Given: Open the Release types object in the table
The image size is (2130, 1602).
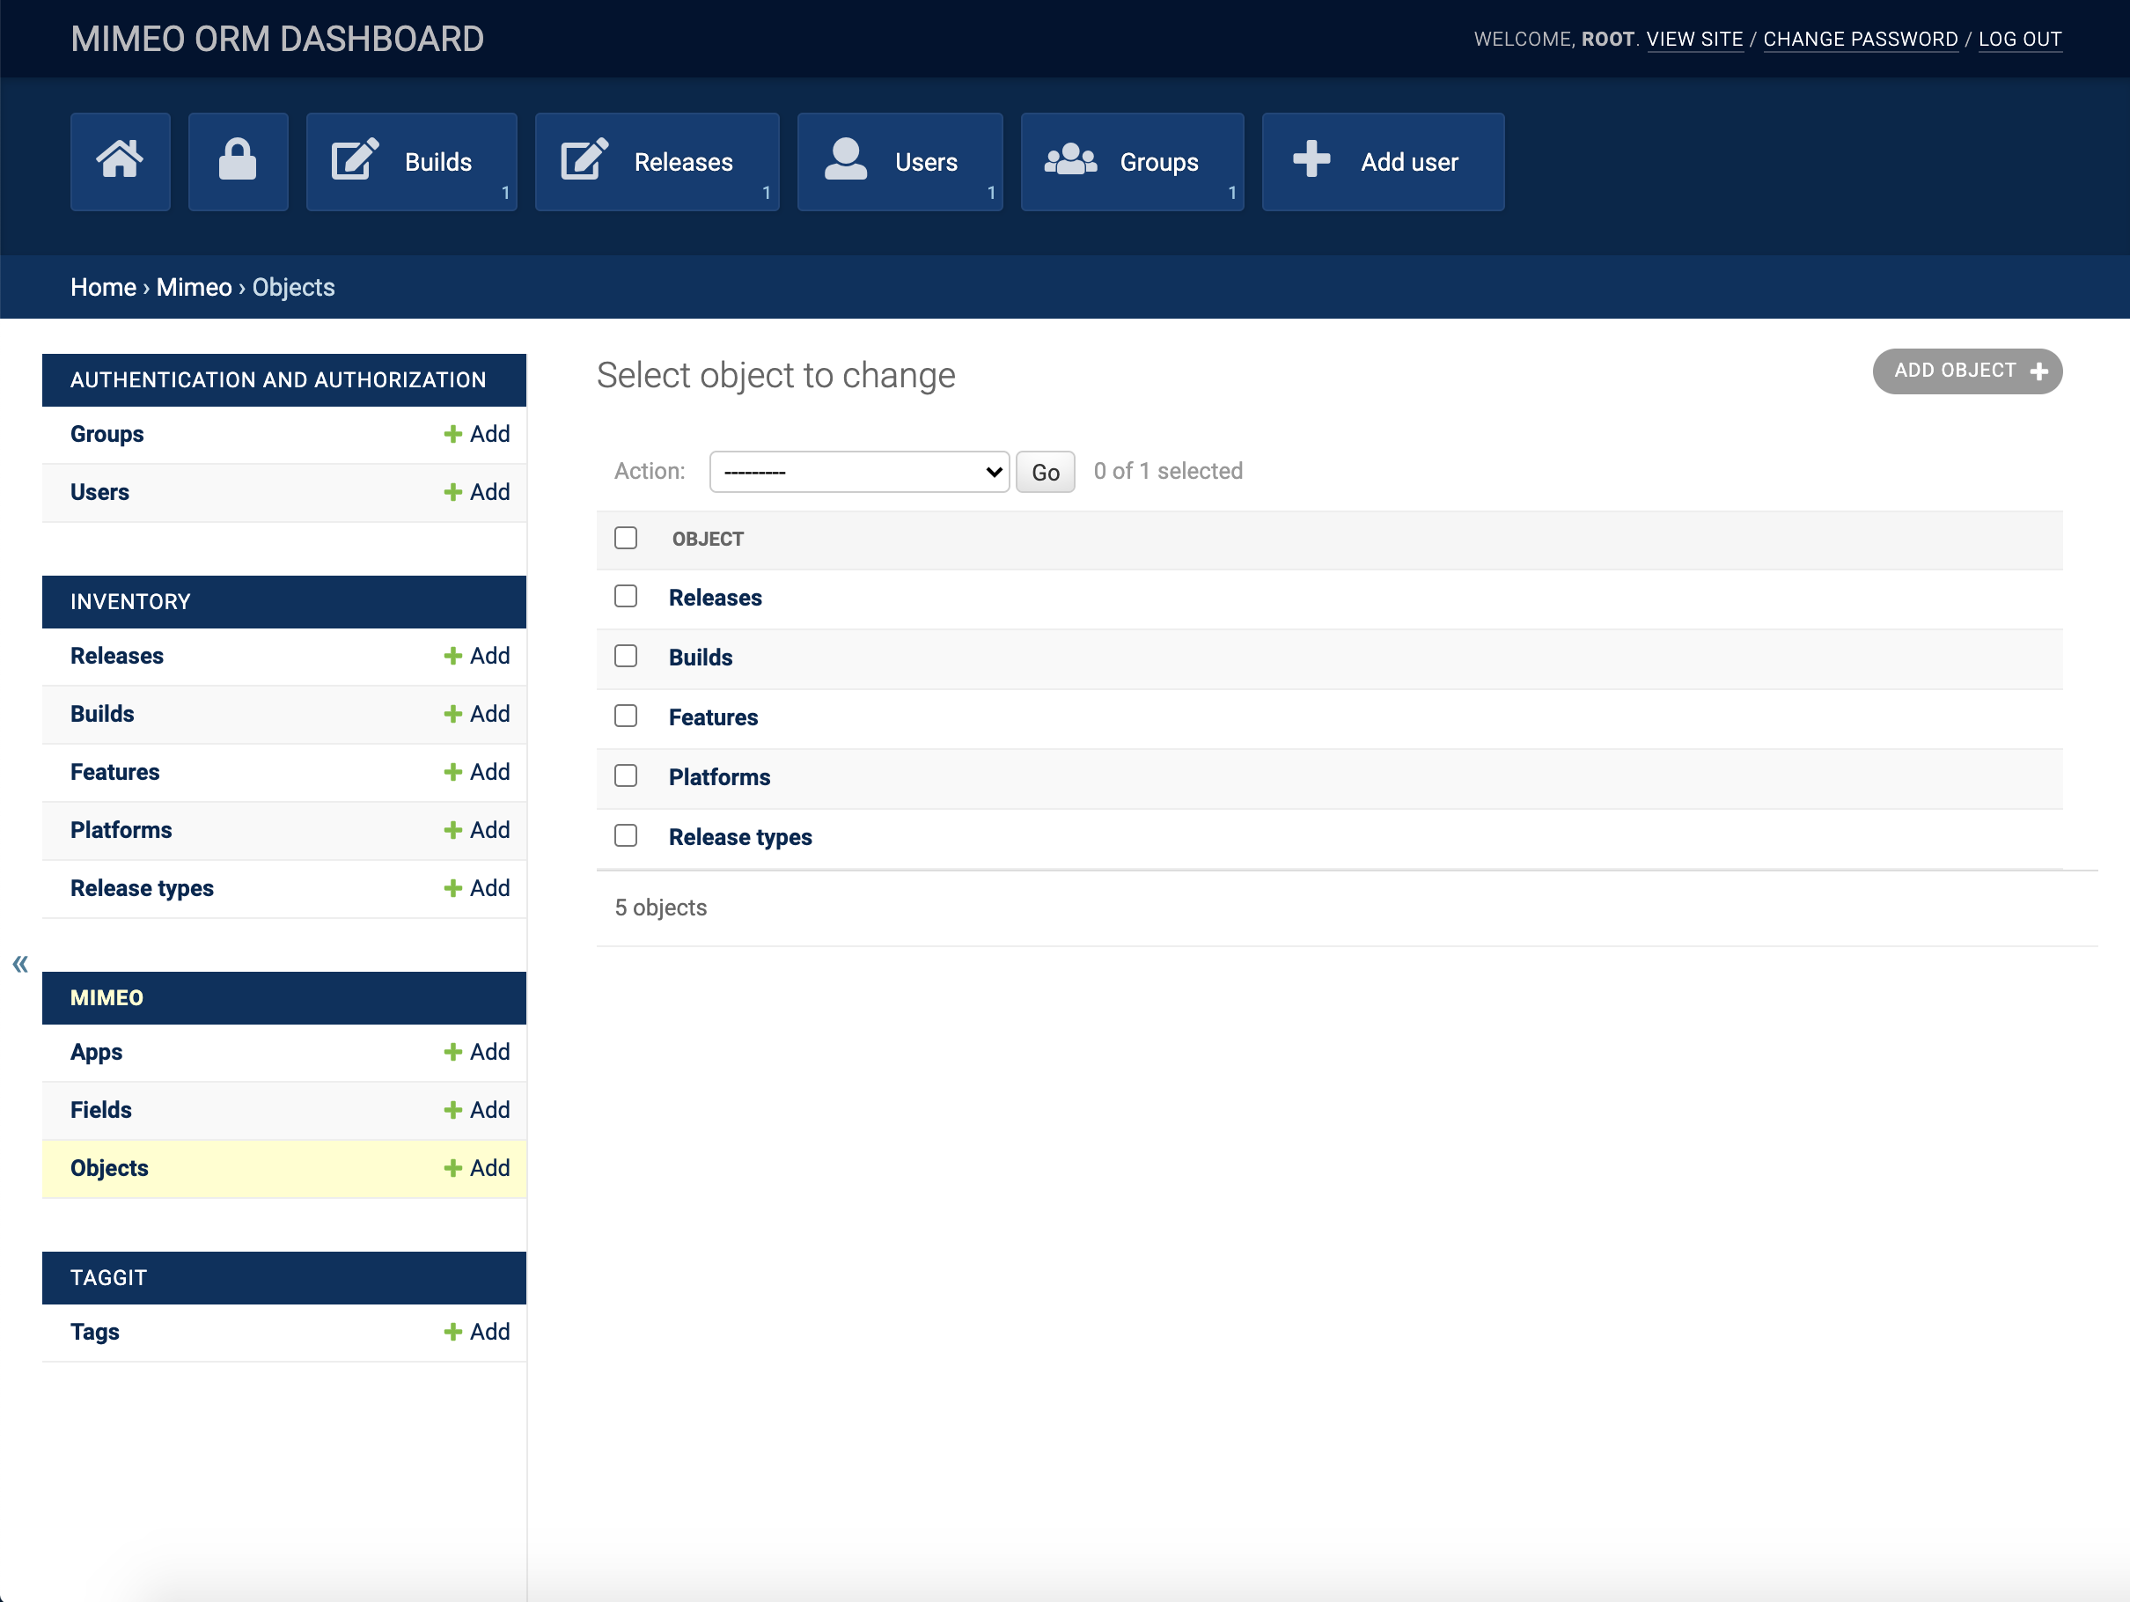Looking at the screenshot, I should [x=740, y=836].
